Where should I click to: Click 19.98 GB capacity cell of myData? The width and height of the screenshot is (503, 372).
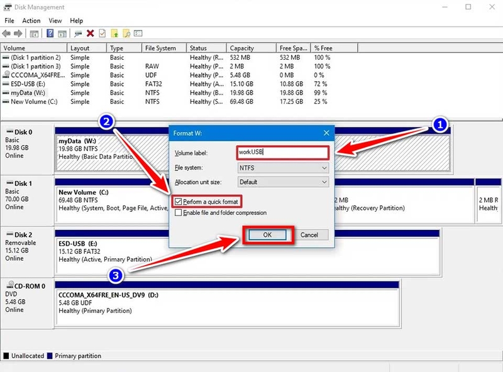click(241, 93)
